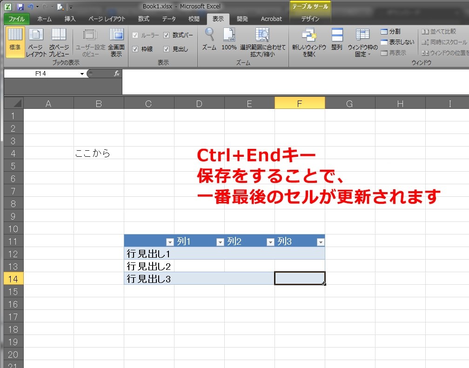Open the 列1 filter dropdown

(x=220, y=241)
